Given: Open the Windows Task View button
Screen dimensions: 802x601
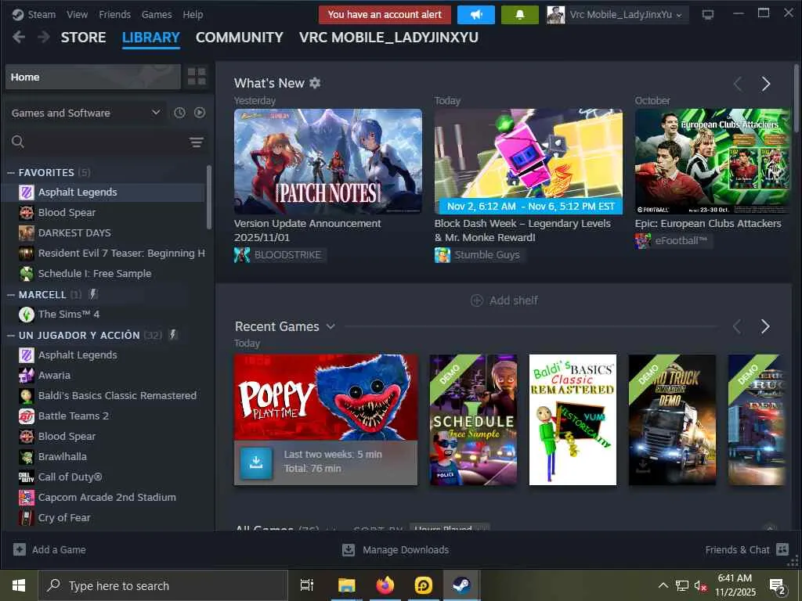Looking at the screenshot, I should point(307,585).
